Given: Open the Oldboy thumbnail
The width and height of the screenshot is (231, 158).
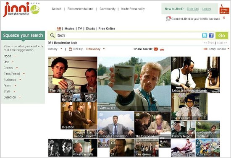Looking at the screenshot, I should click(x=183, y=148).
